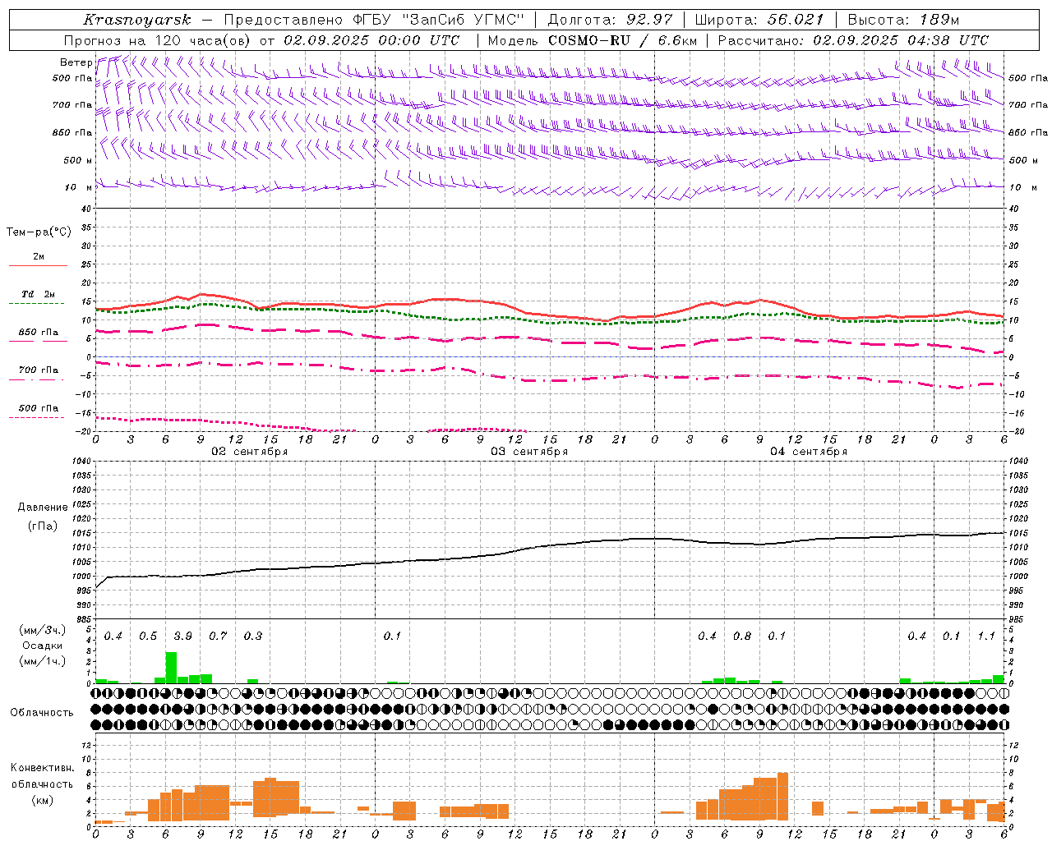Click the 03 сентября date label
The width and height of the screenshot is (1052, 841).
(529, 452)
